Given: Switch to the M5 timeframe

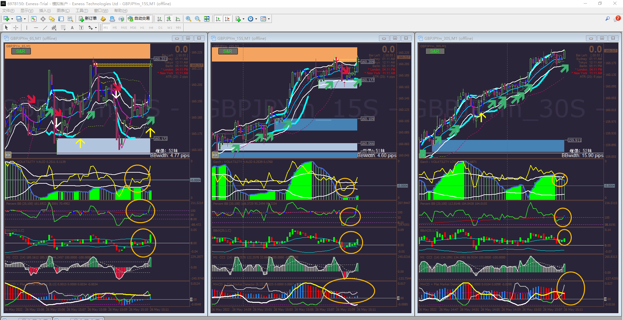Looking at the screenshot, I should 115,28.
